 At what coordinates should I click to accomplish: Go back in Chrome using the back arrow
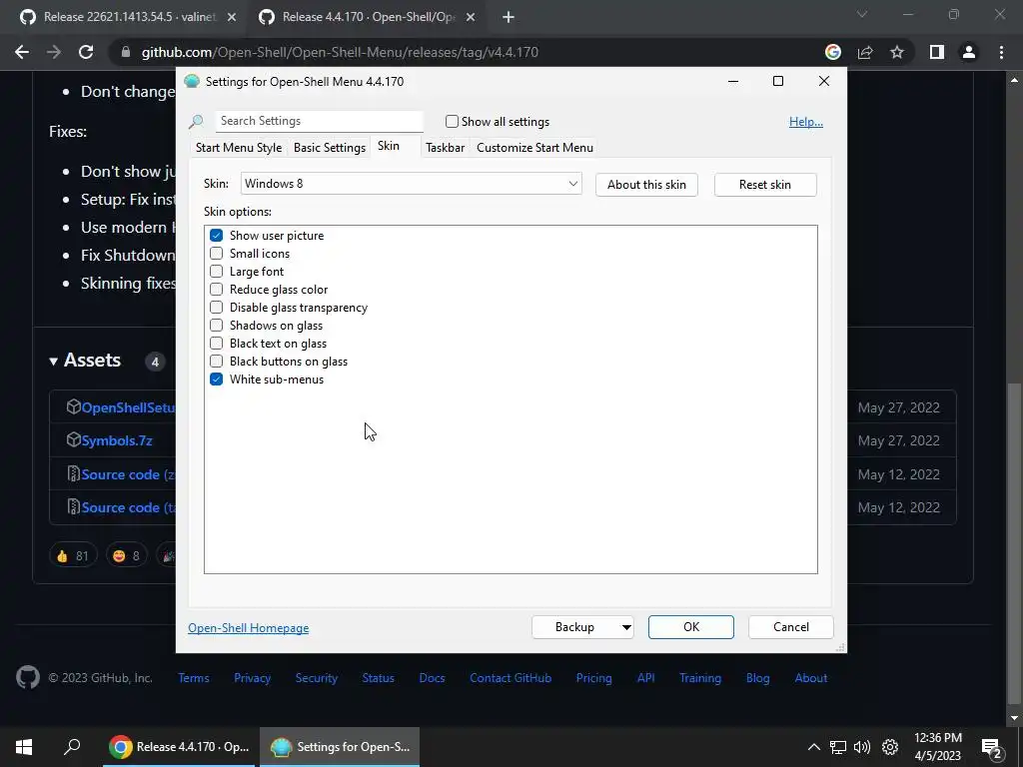click(x=22, y=52)
